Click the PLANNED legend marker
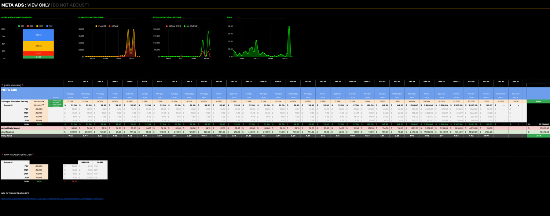Image resolution: width=550 pixels, height=216 pixels. click(96, 26)
